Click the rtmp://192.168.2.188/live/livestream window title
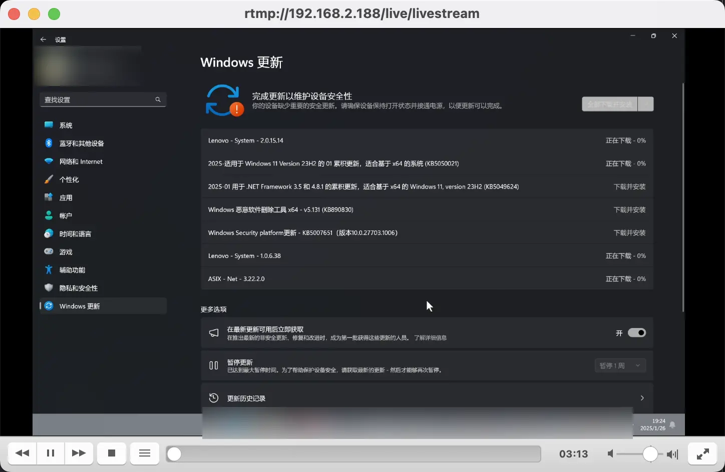This screenshot has height=472, width=725. (x=362, y=13)
